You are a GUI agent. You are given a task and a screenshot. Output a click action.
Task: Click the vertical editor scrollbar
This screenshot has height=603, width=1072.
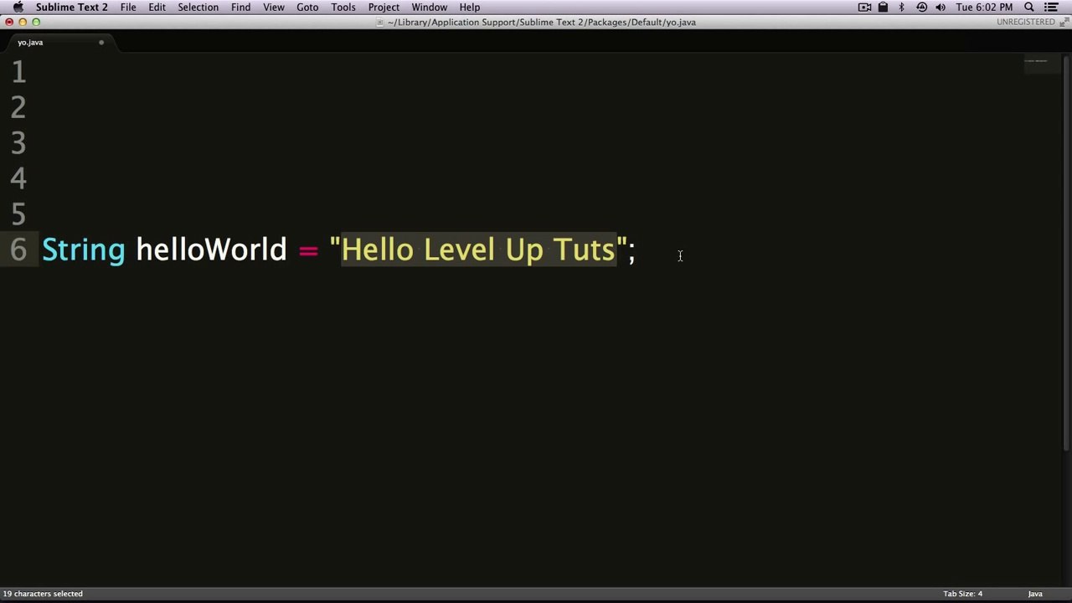[1065, 253]
